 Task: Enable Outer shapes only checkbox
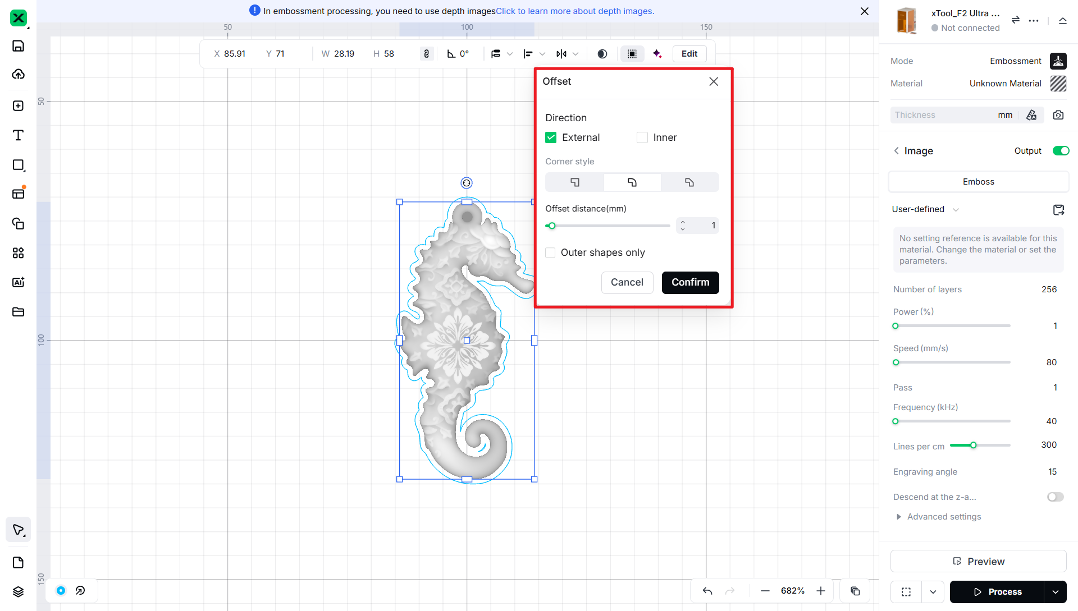point(550,252)
